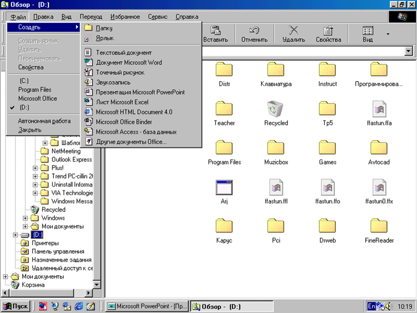
Task: Select the Avtocad folder icon
Action: click(379, 147)
